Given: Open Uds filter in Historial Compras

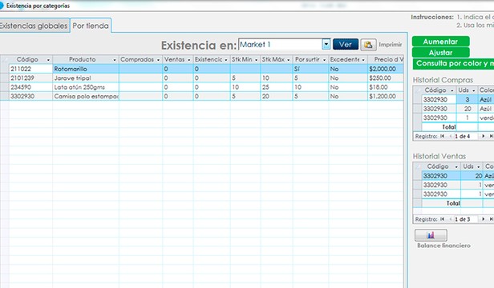Looking at the screenshot, I should tap(473, 90).
